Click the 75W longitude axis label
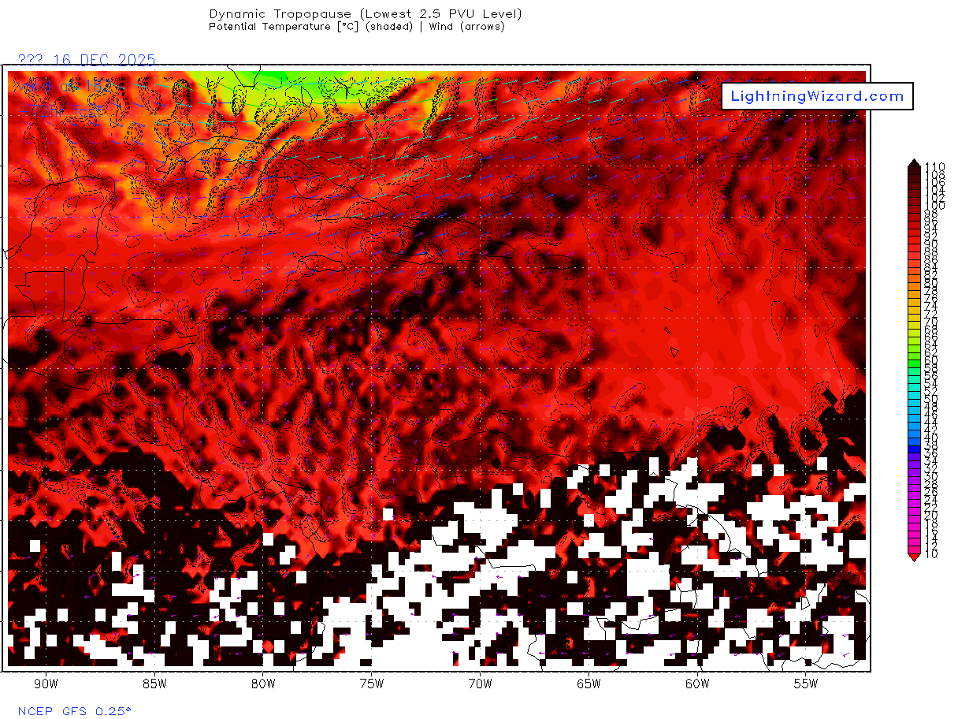 coord(371,683)
